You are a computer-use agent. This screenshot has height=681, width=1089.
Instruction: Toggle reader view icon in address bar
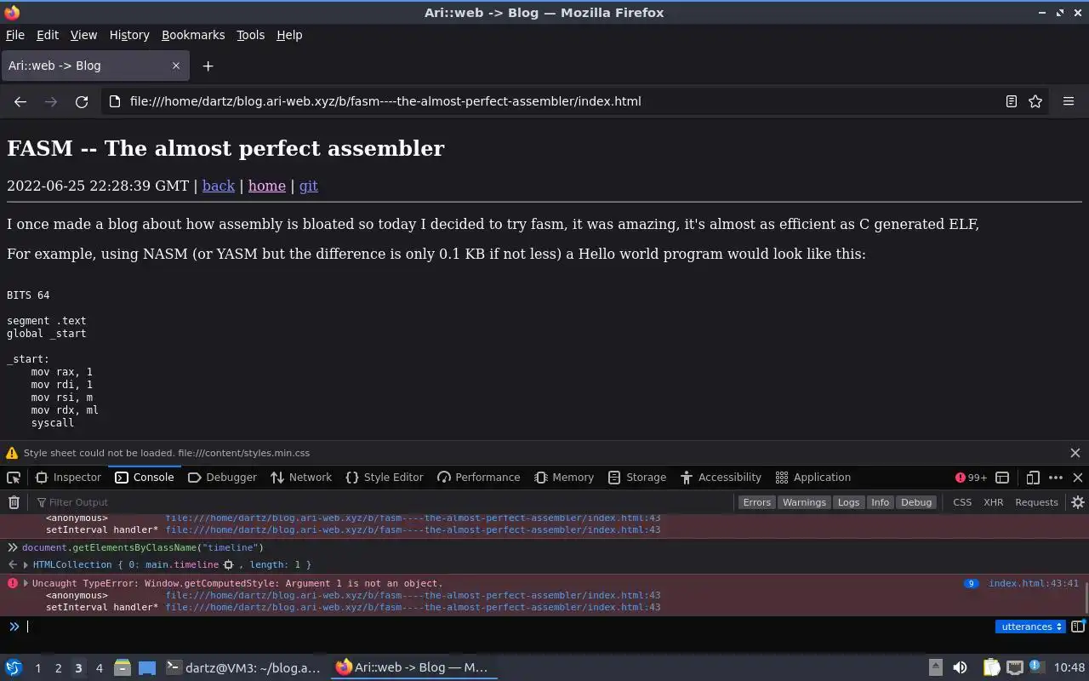tap(1012, 101)
